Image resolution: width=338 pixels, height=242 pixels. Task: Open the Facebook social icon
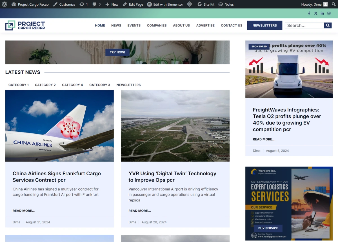pos(309,13)
